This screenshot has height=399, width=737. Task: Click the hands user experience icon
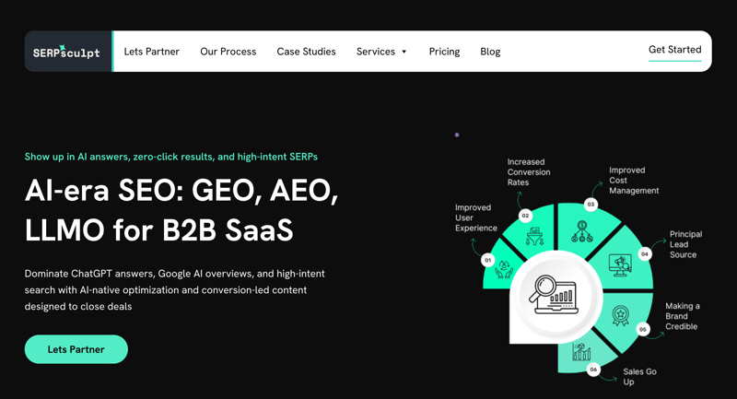pos(504,268)
